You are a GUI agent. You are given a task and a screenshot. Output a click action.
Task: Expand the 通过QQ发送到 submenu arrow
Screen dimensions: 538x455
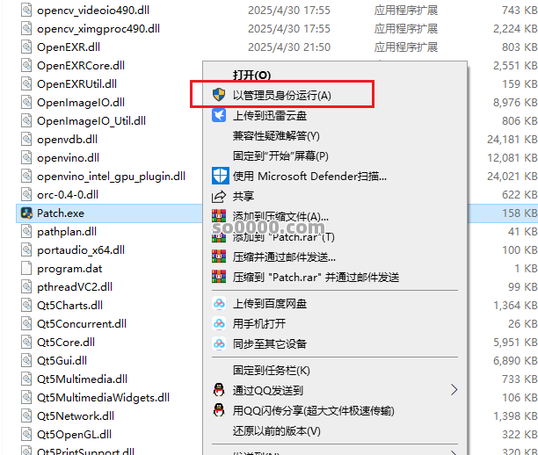(454, 390)
